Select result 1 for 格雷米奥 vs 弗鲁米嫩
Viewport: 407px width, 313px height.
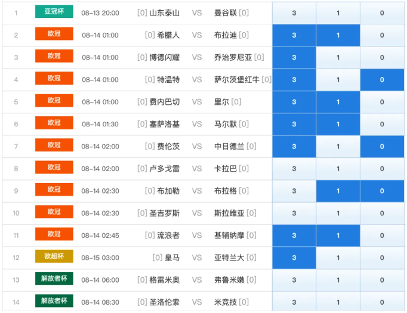338,280
